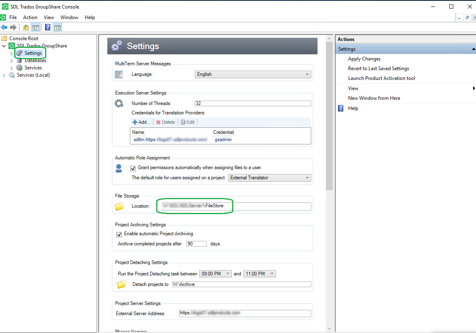
Task: Collapse the SDL Trados GroupShare tree node
Action: [x=4, y=46]
